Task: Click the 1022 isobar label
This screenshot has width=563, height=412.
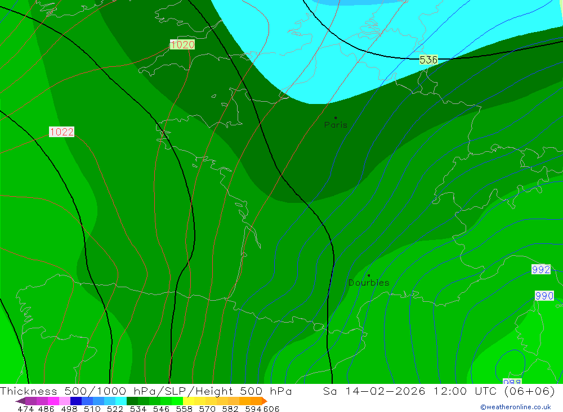Action: tap(62, 132)
